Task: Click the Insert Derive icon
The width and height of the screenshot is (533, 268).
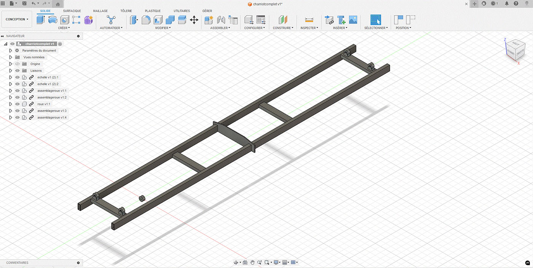Action: tap(329, 20)
